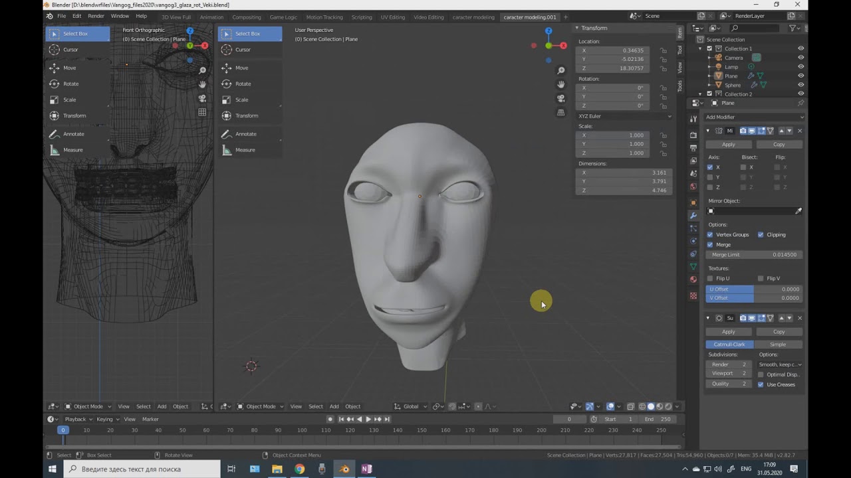Hide the Camera object in outliner
The width and height of the screenshot is (851, 478).
click(x=800, y=58)
